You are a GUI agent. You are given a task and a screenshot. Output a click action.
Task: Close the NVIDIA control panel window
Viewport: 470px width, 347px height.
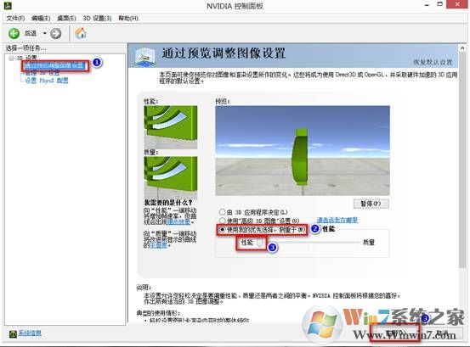coord(457,4)
